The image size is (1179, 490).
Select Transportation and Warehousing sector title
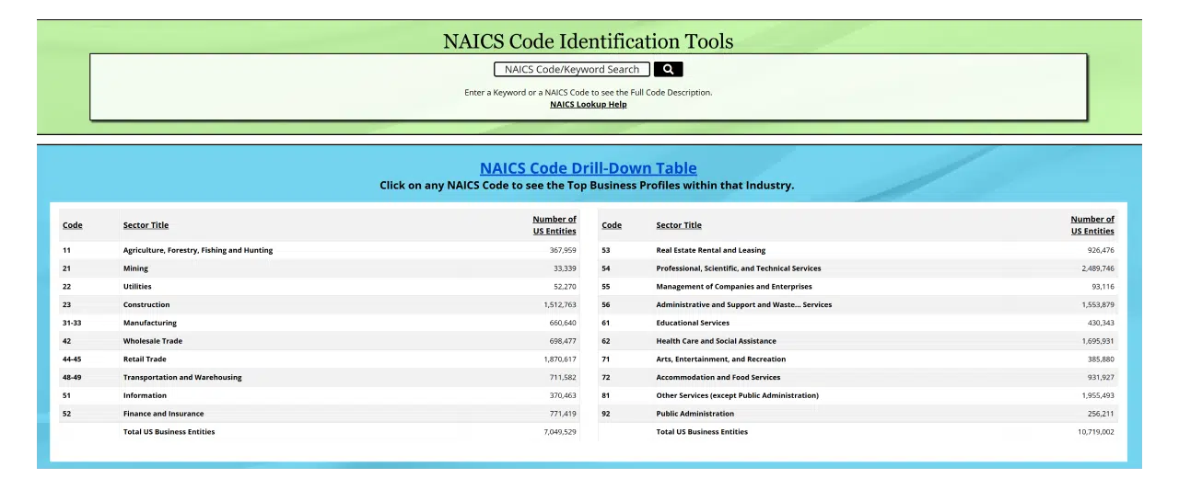pyautogui.click(x=182, y=377)
